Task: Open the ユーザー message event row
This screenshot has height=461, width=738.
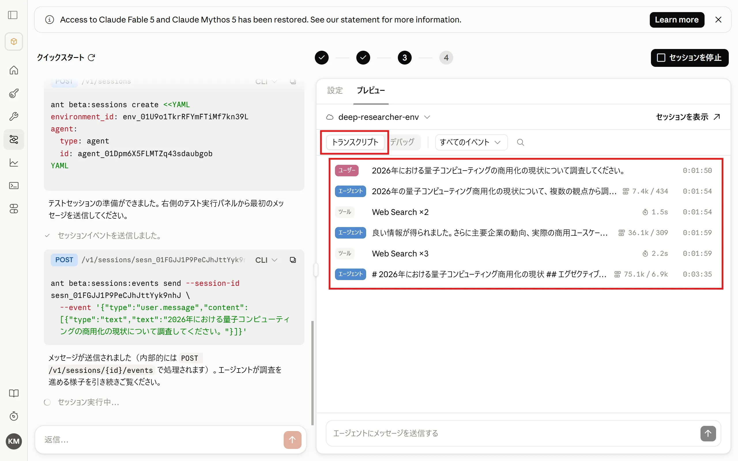Action: [x=523, y=171]
